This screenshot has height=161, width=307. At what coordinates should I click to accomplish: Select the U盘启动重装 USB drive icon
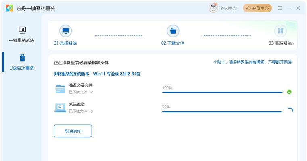(22, 58)
